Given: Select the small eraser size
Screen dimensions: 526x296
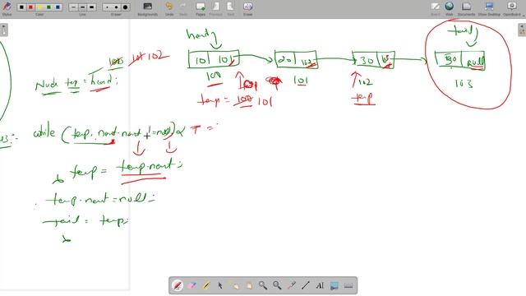Looking at the screenshot, I should (107, 7).
